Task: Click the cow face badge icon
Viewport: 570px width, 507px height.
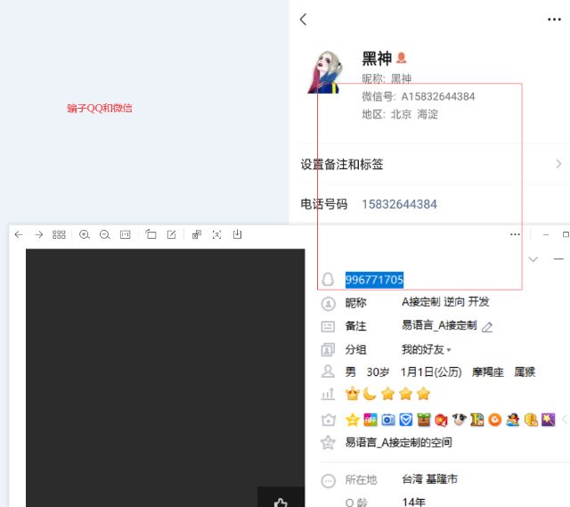Action: click(460, 420)
